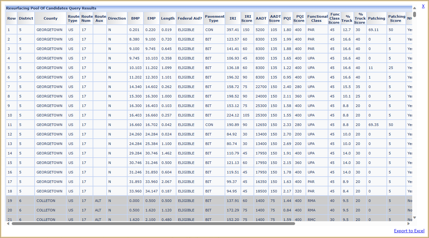Click the Row column header
The width and height of the screenshot is (429, 238).
point(11,18)
